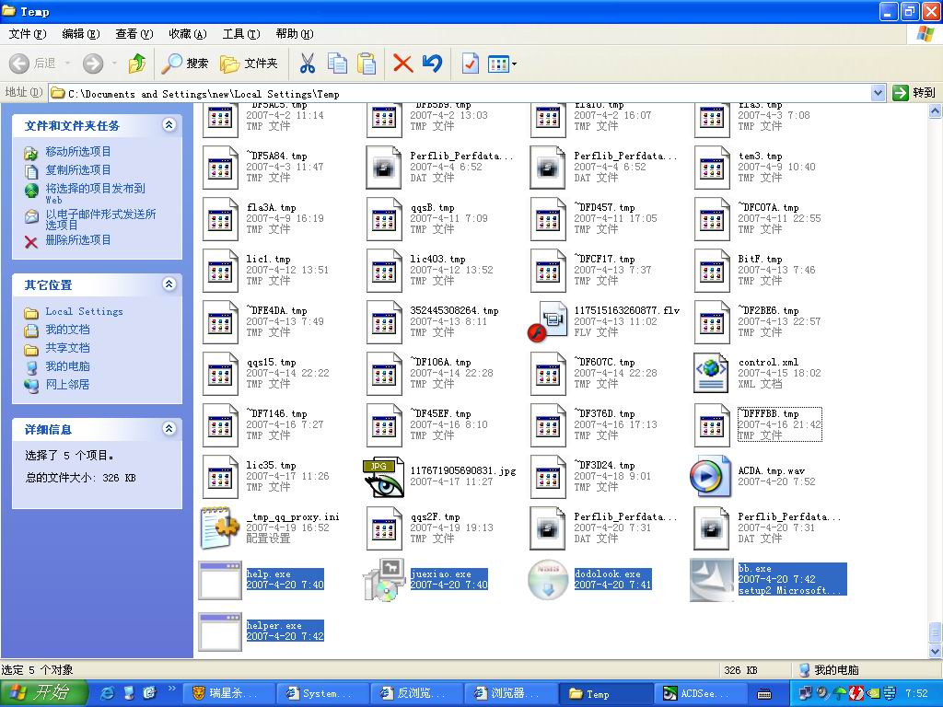Select the qqs2F.tmp file icon

[x=384, y=528]
